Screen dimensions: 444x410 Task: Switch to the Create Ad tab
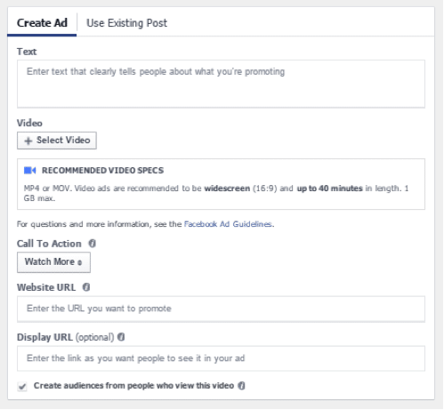click(42, 23)
